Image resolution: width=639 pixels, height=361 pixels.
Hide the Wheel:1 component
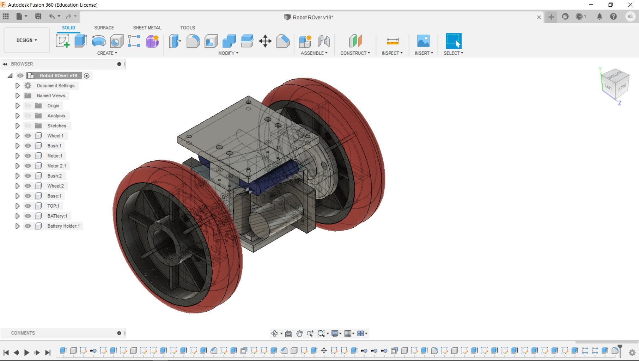28,136
